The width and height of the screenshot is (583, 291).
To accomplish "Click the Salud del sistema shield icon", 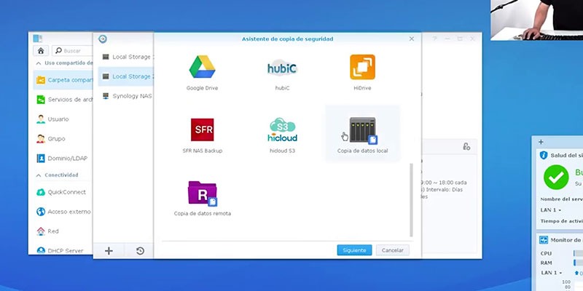I will [544, 155].
